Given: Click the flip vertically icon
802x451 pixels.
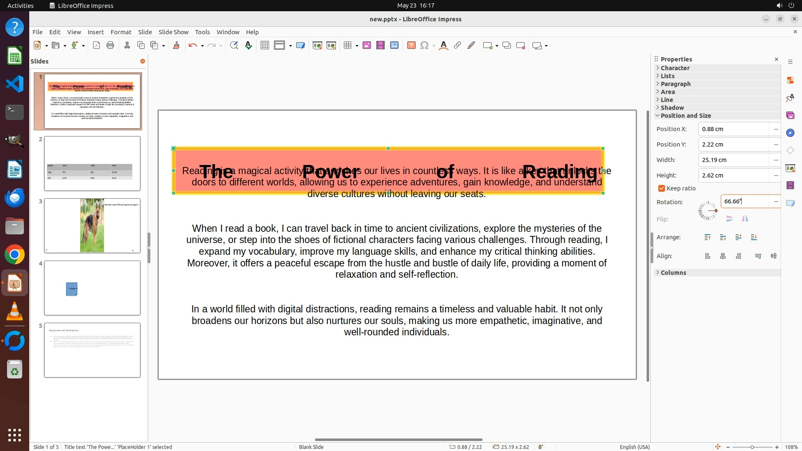Looking at the screenshot, I should pyautogui.click(x=730, y=219).
